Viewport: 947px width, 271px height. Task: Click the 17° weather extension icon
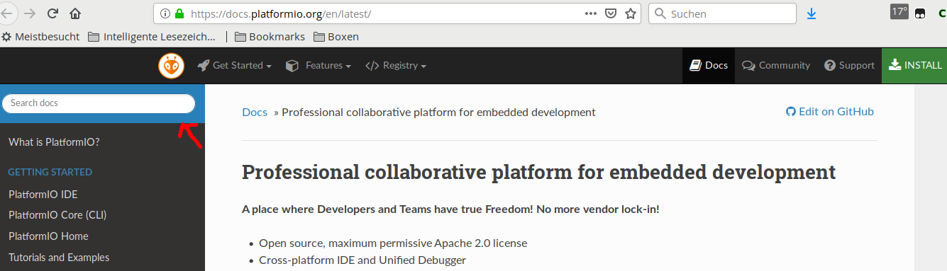pos(899,12)
